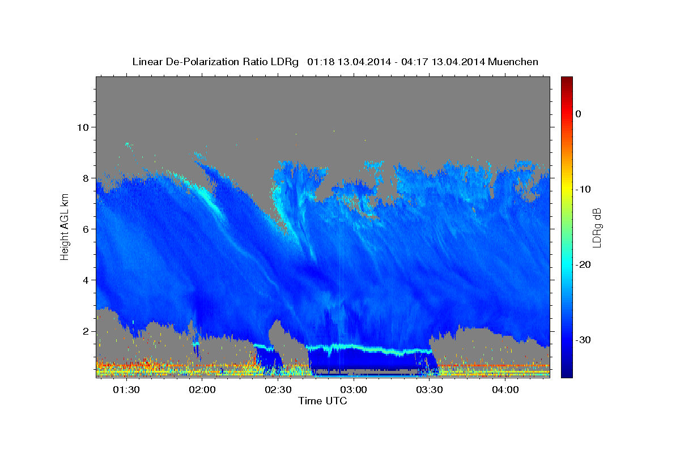Click the '04:00' time tick label
This screenshot has height=453, width=680.
click(505, 390)
